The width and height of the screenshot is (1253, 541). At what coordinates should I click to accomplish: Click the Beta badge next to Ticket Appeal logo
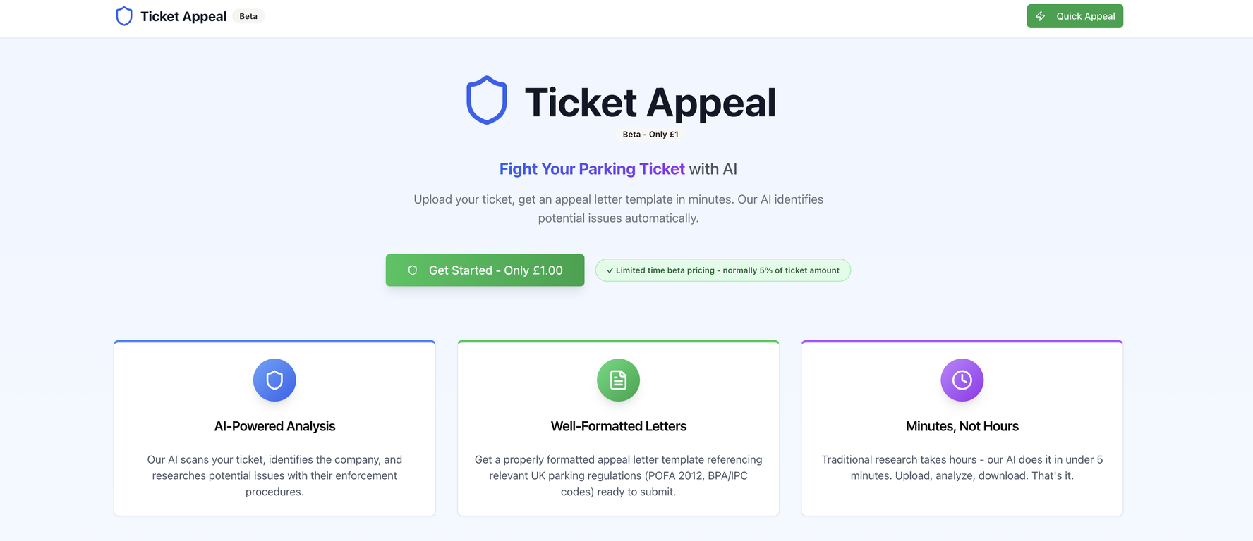[248, 15]
